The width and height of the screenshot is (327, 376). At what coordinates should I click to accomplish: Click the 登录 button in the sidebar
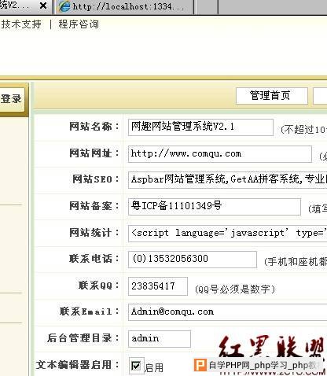click(13, 99)
